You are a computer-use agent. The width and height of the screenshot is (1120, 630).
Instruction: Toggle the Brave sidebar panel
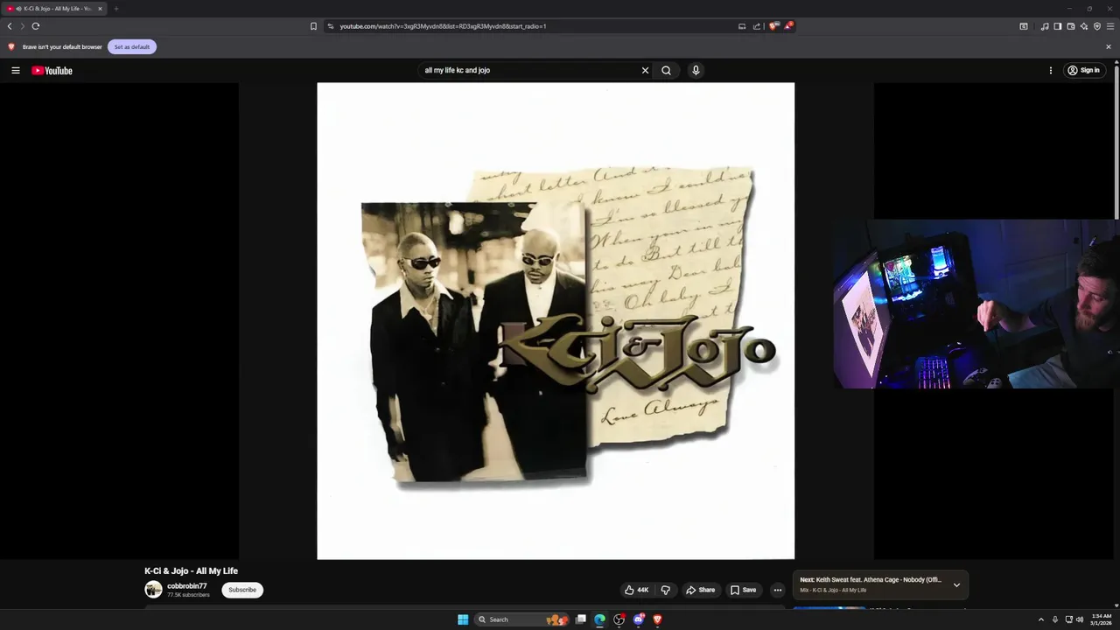[x=1057, y=26]
